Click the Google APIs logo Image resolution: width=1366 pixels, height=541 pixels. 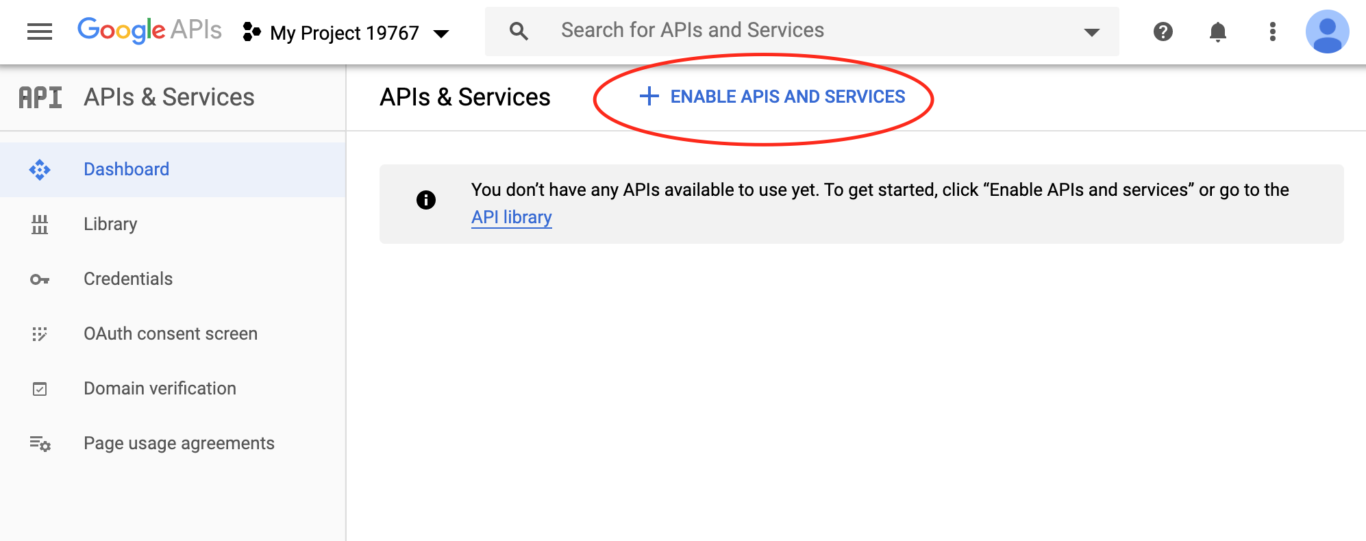tap(149, 31)
